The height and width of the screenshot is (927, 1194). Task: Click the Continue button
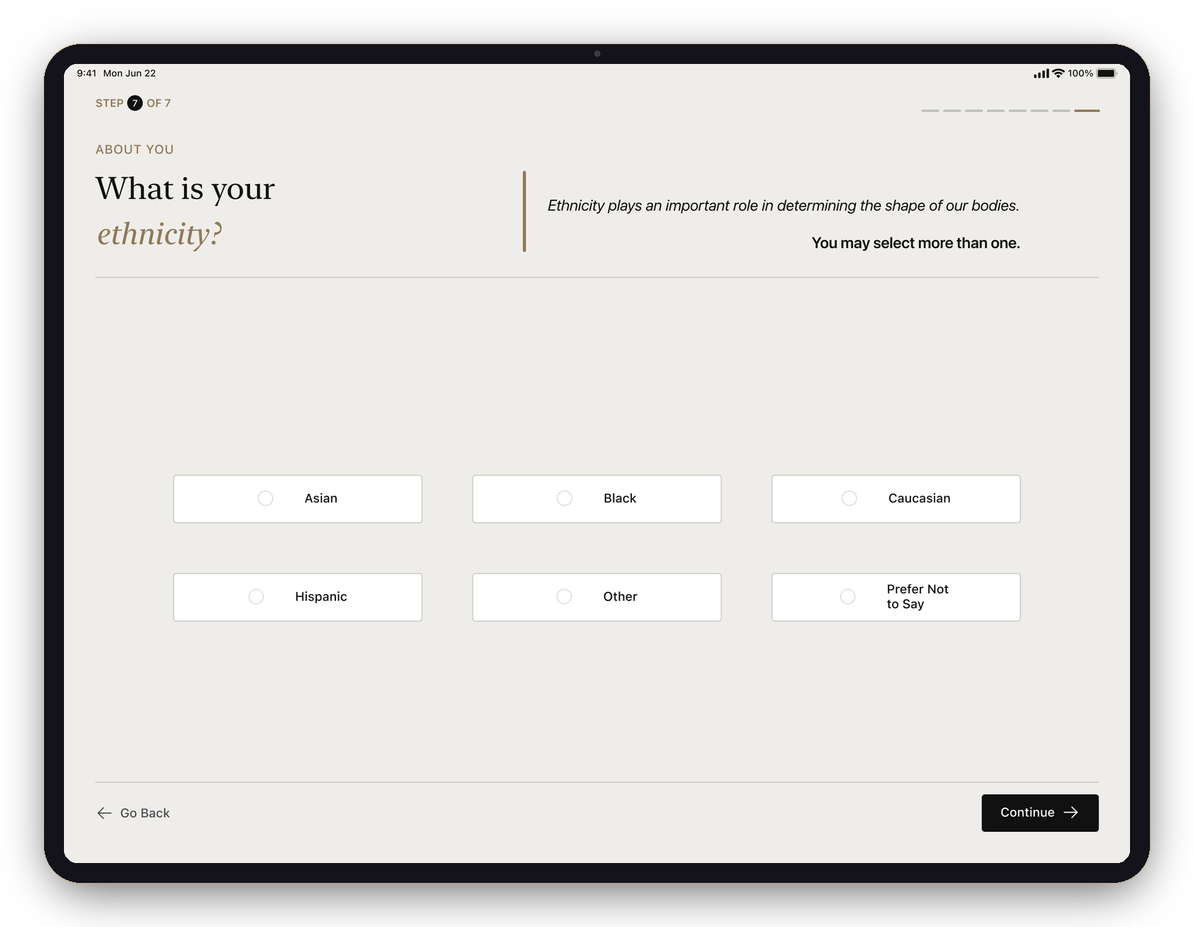(1040, 813)
